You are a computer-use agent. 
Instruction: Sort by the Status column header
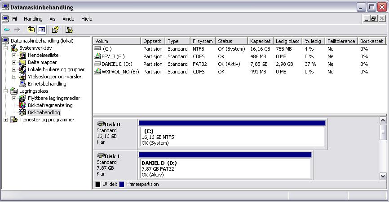(231, 41)
